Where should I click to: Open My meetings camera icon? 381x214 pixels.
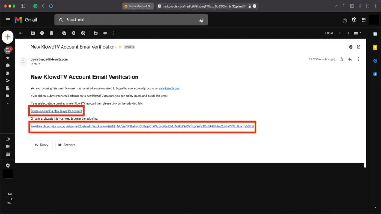point(8,147)
